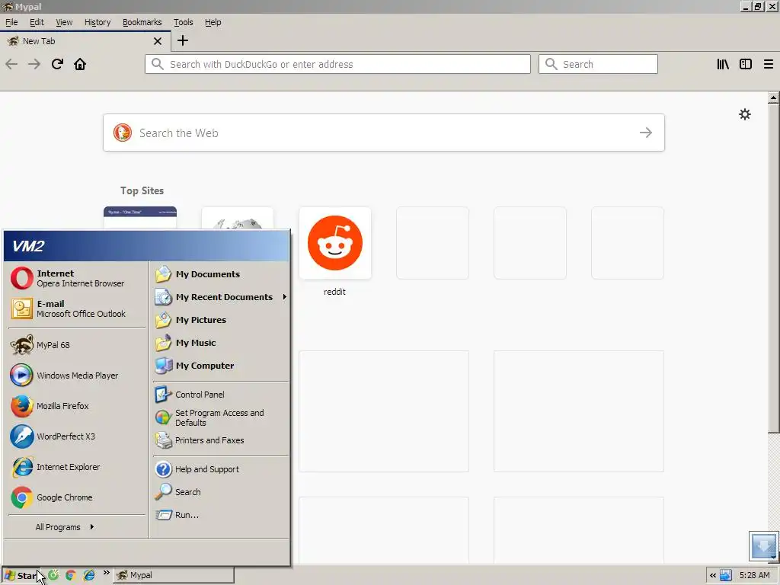Click the Start button
The height and width of the screenshot is (585, 780).
[x=20, y=576]
